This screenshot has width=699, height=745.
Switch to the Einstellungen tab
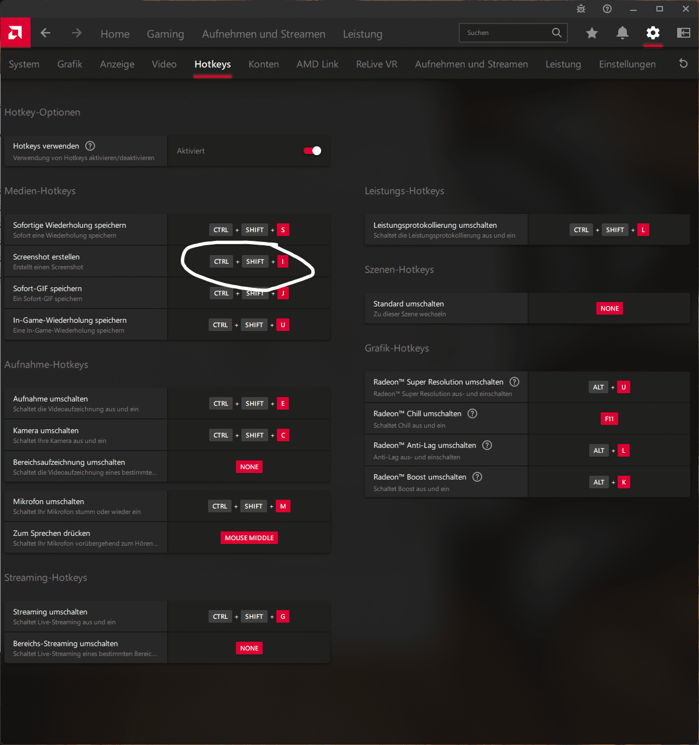pyautogui.click(x=627, y=64)
